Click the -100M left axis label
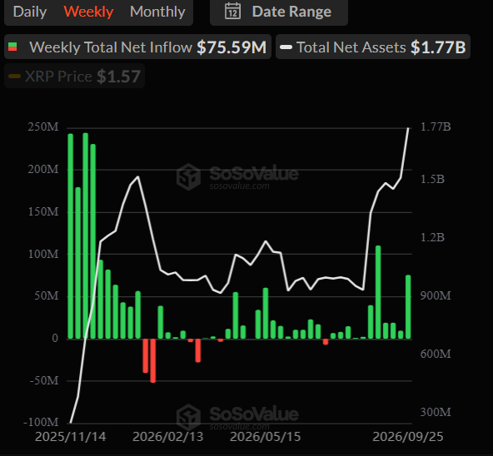 tap(41, 422)
